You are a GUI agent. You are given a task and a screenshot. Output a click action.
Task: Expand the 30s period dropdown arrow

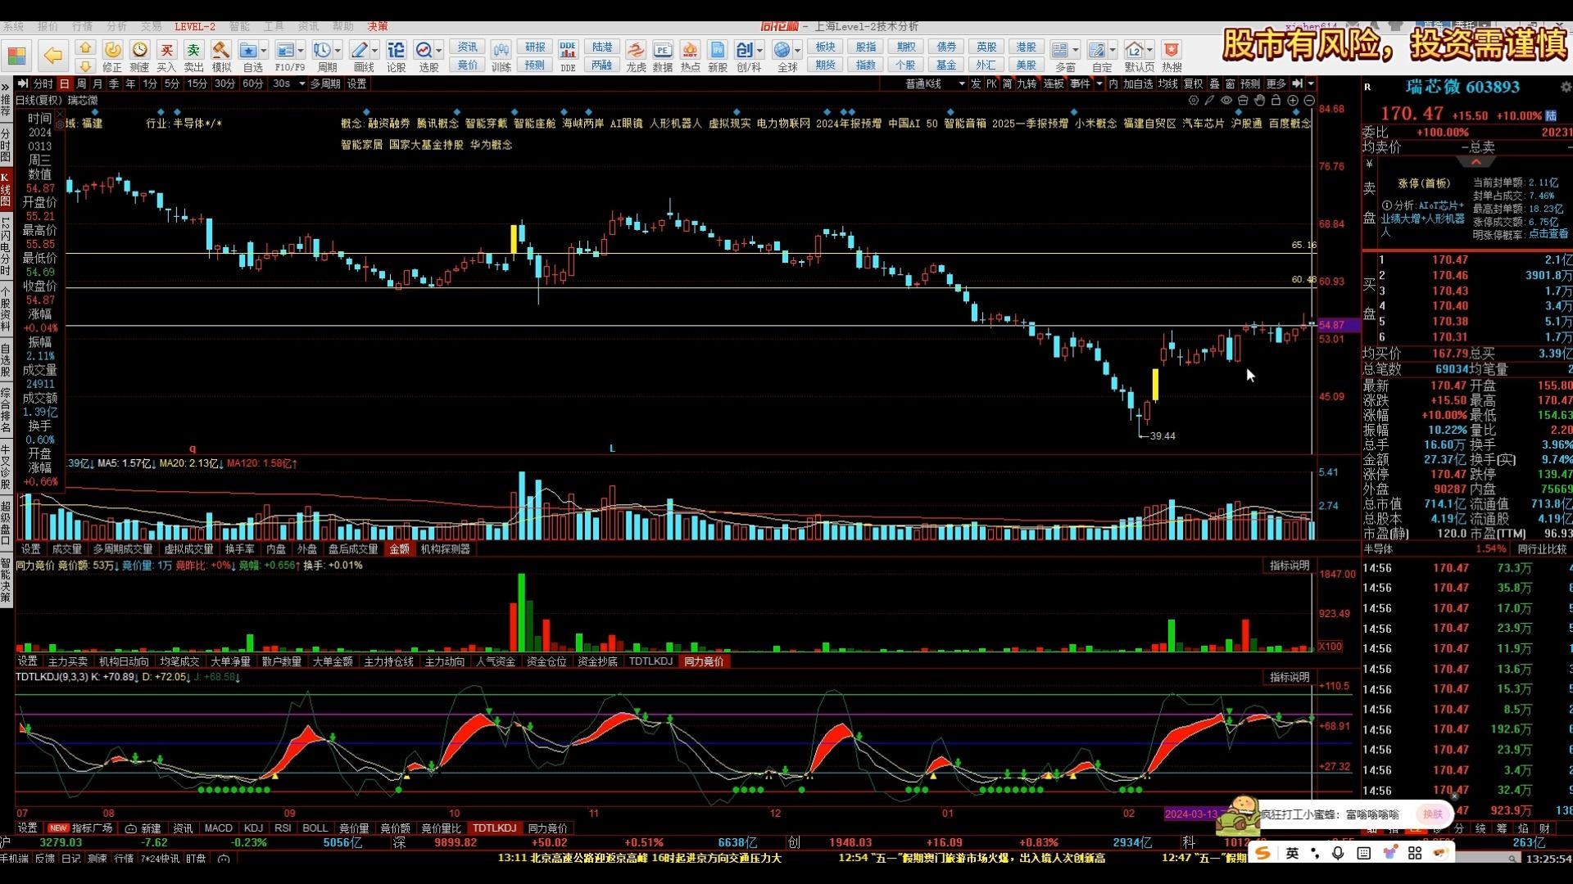[301, 83]
